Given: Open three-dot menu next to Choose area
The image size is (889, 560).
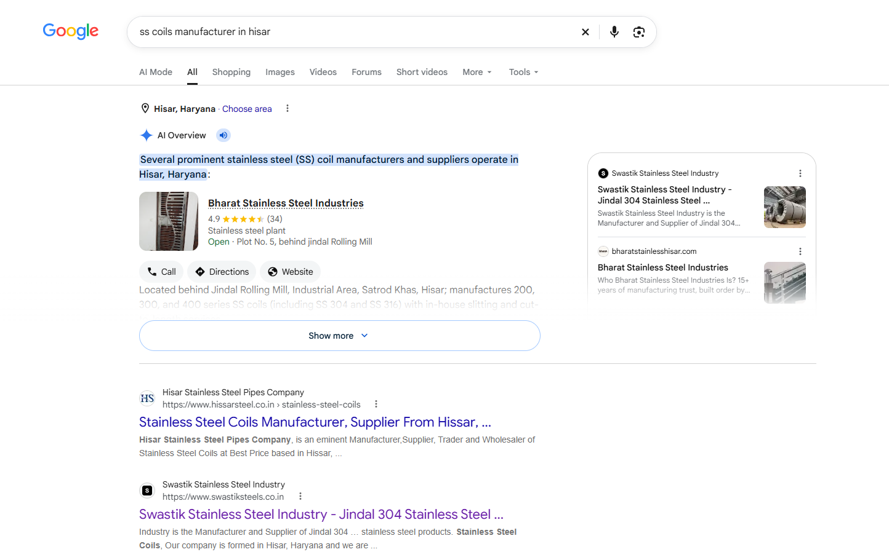Looking at the screenshot, I should pyautogui.click(x=288, y=108).
